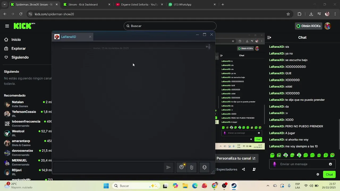Click the purple microphone icon in Kick chat input
Screen dimensions: 340x191
275,164
